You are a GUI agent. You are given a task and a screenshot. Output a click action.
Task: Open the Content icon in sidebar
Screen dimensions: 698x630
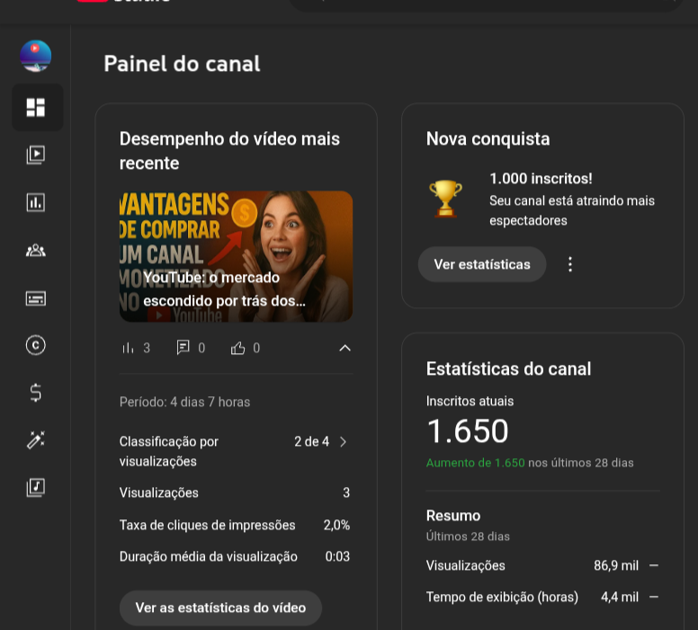tap(36, 155)
